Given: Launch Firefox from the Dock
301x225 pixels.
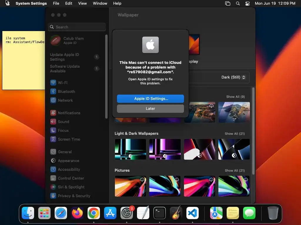Looking at the screenshot, I should [77, 213].
